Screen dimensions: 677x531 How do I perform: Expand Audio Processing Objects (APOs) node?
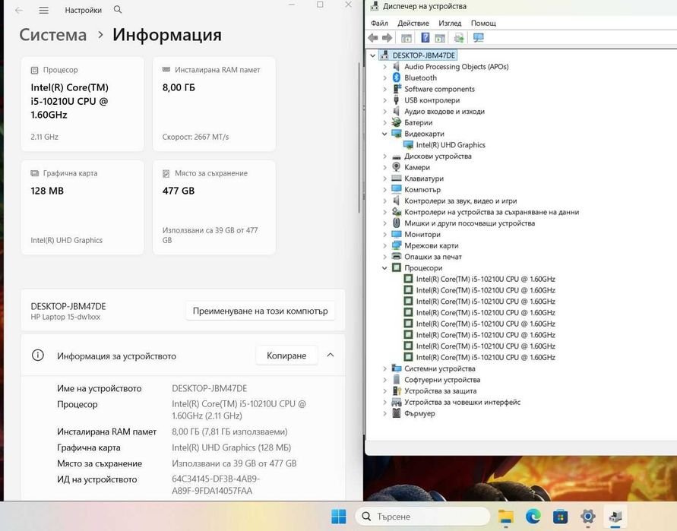tap(384, 67)
